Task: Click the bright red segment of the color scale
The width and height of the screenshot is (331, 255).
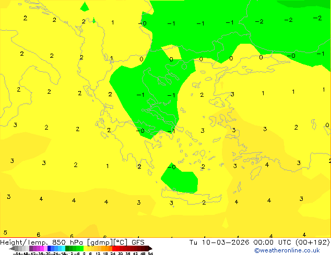Action: (114, 248)
